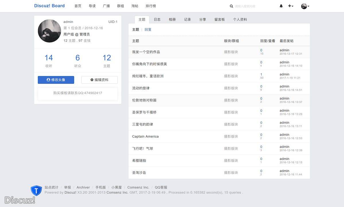Click the blue shield badge icon
Screen dimensions: 344x207
(x=36, y=190)
